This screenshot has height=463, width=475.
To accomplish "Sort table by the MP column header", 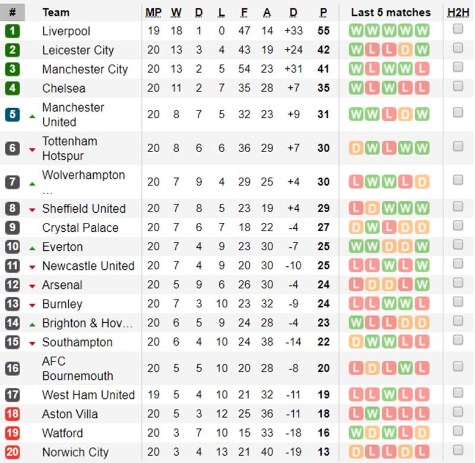I will 153,12.
